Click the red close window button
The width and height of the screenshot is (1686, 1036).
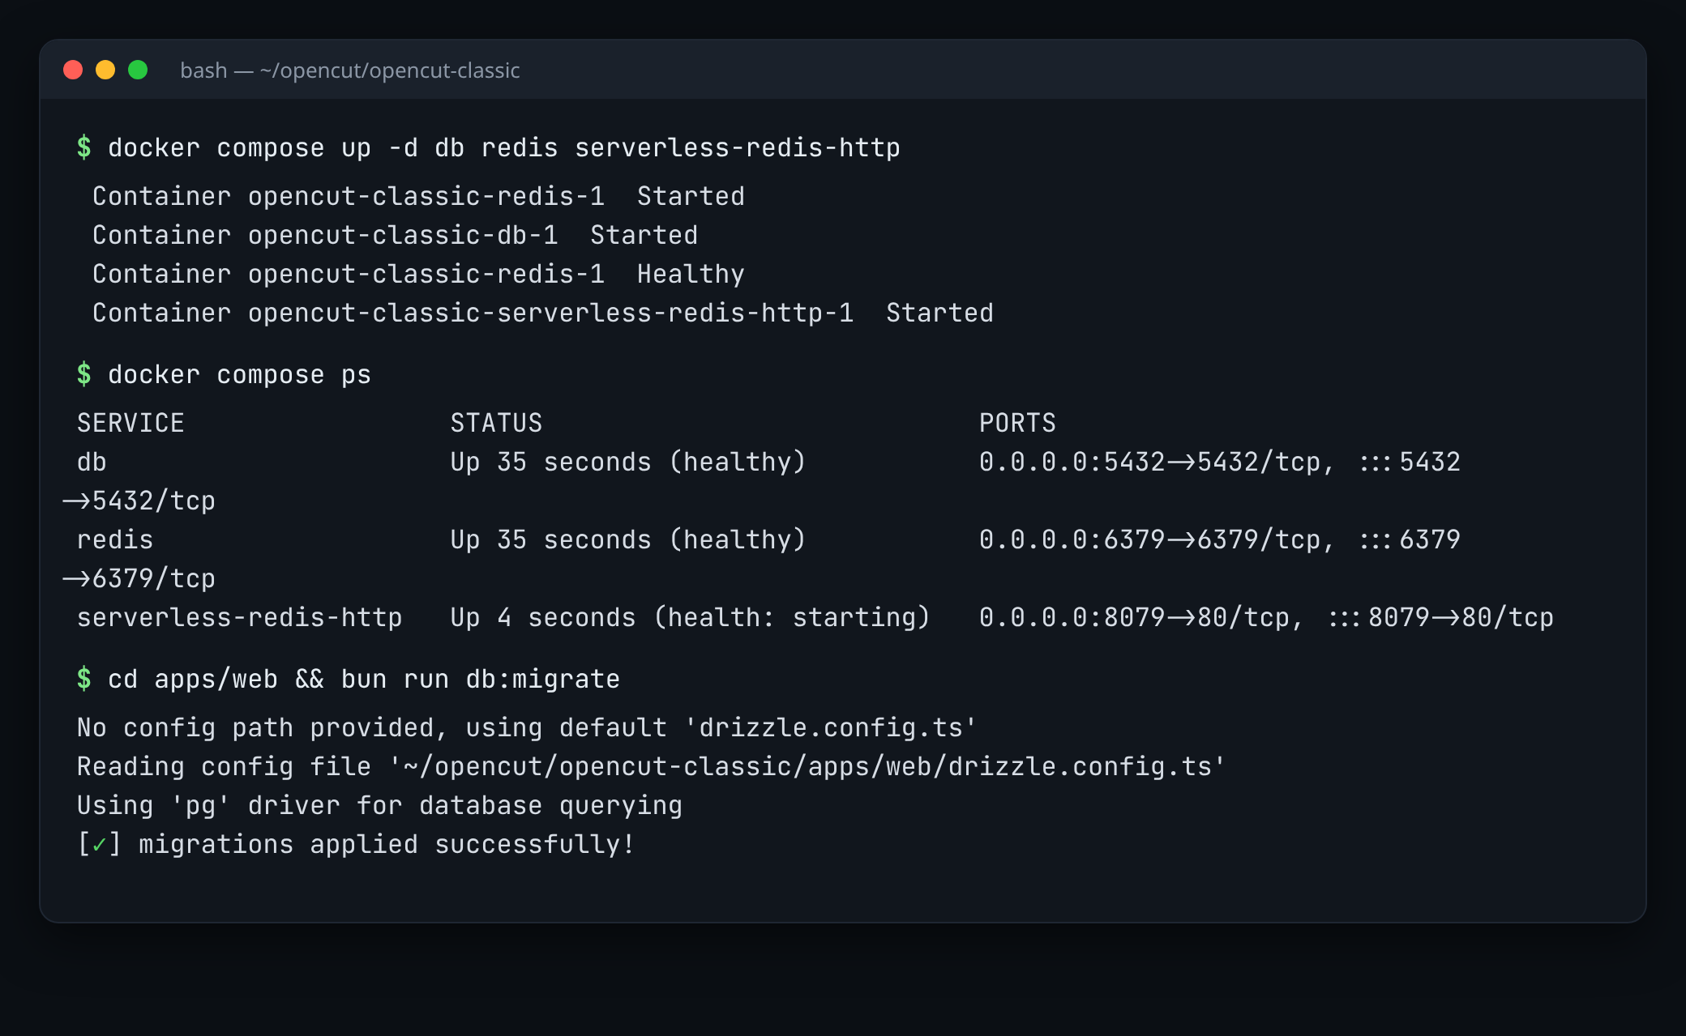(73, 70)
